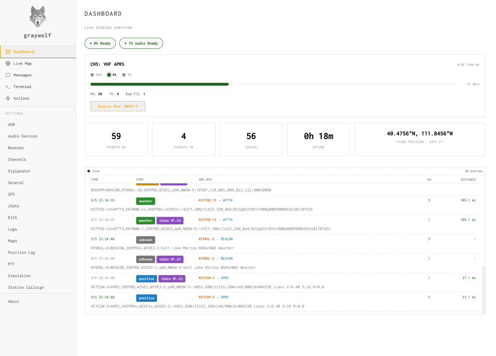Click unknown tag beside iGate tag for KF6RAL-6
Viewport: 496px width, 356px height.
click(x=145, y=259)
